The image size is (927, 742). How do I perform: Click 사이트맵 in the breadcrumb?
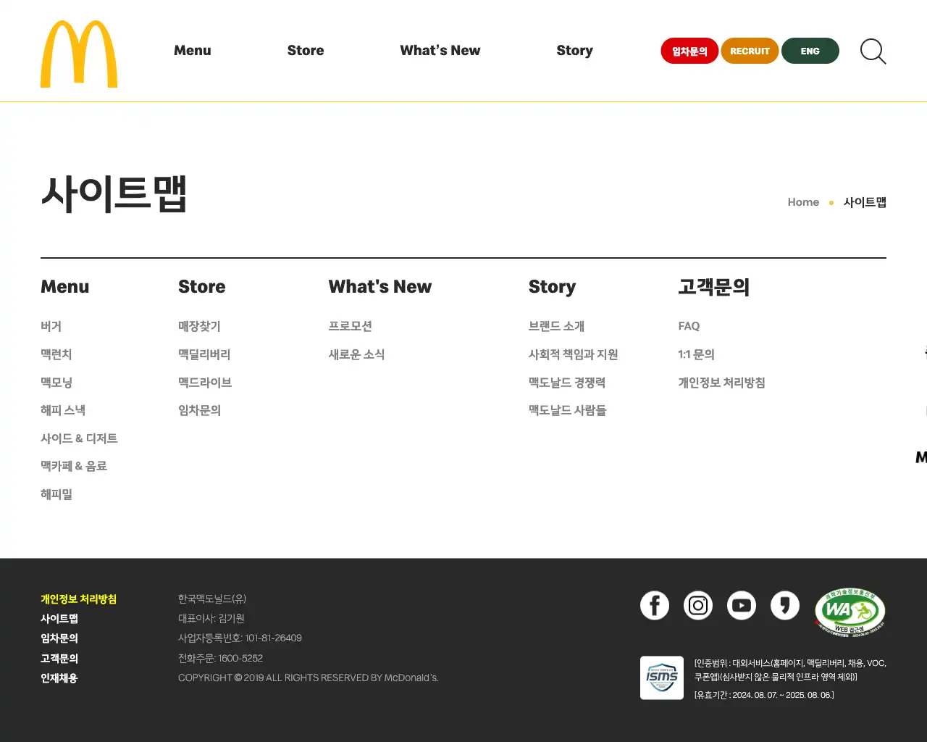point(865,202)
